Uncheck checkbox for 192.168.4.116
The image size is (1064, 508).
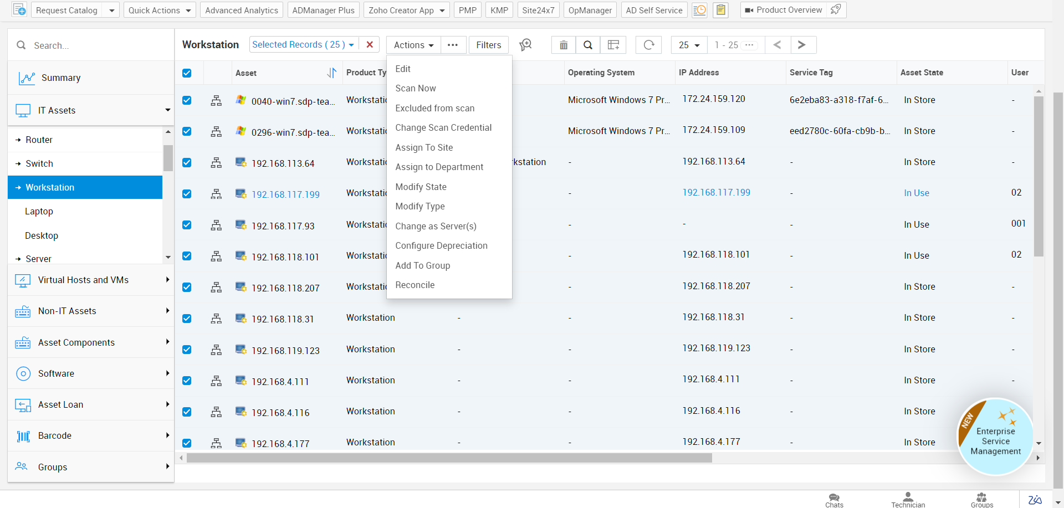click(187, 412)
